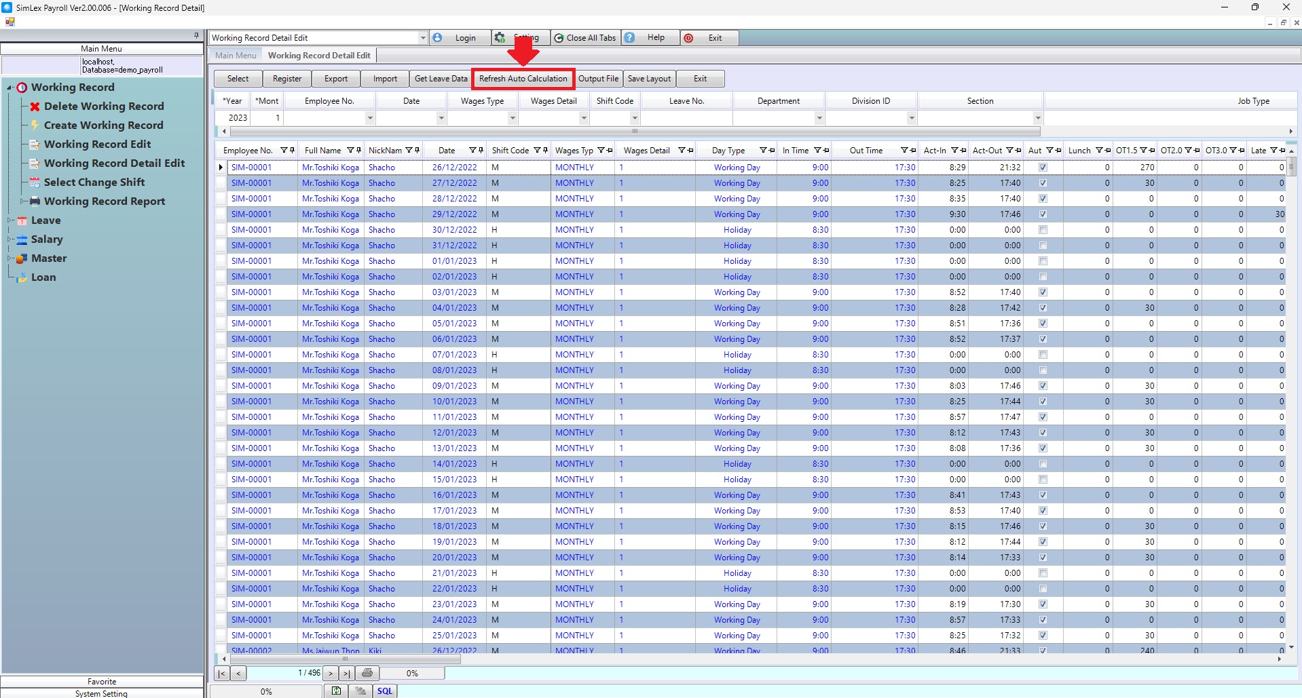Screen dimensions: 1302x698
Task: Click the print icon in pagination bar
Action: click(x=367, y=673)
